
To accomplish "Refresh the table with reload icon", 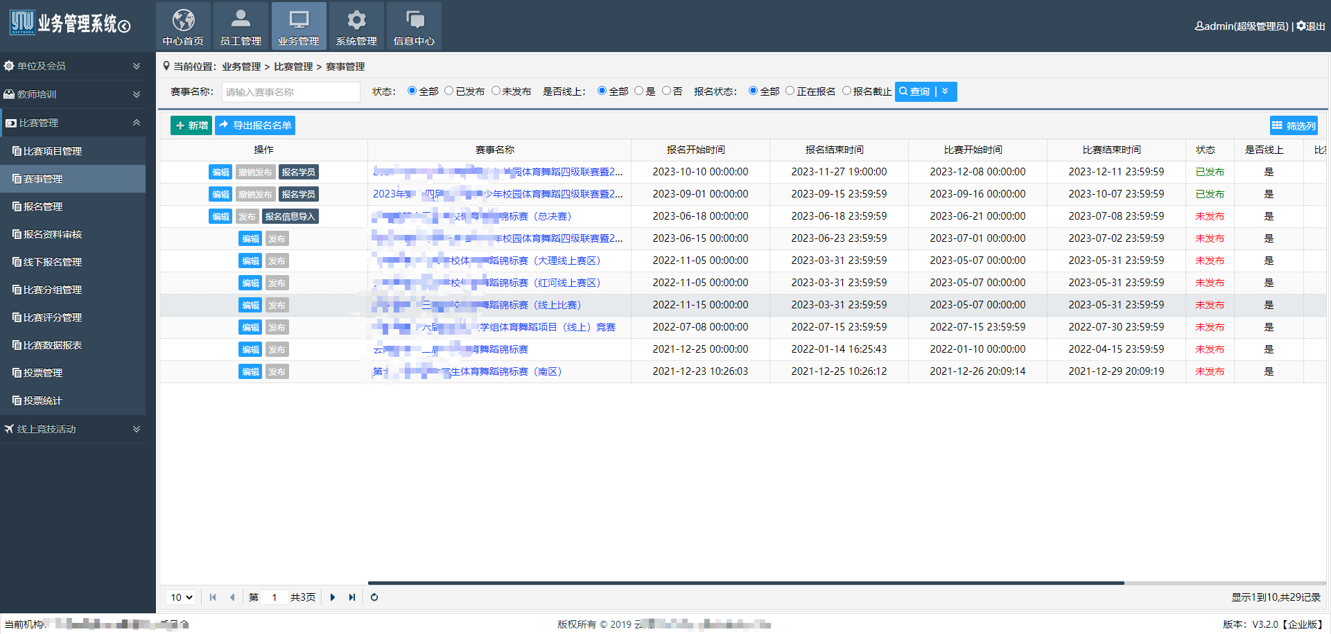I will (x=374, y=597).
